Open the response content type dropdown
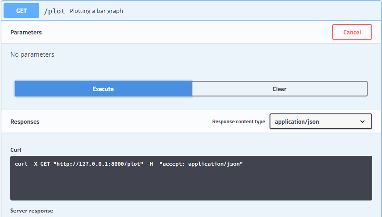 click(x=320, y=121)
